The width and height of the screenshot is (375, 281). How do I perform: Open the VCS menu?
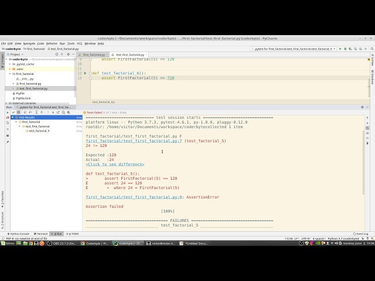pos(80,43)
